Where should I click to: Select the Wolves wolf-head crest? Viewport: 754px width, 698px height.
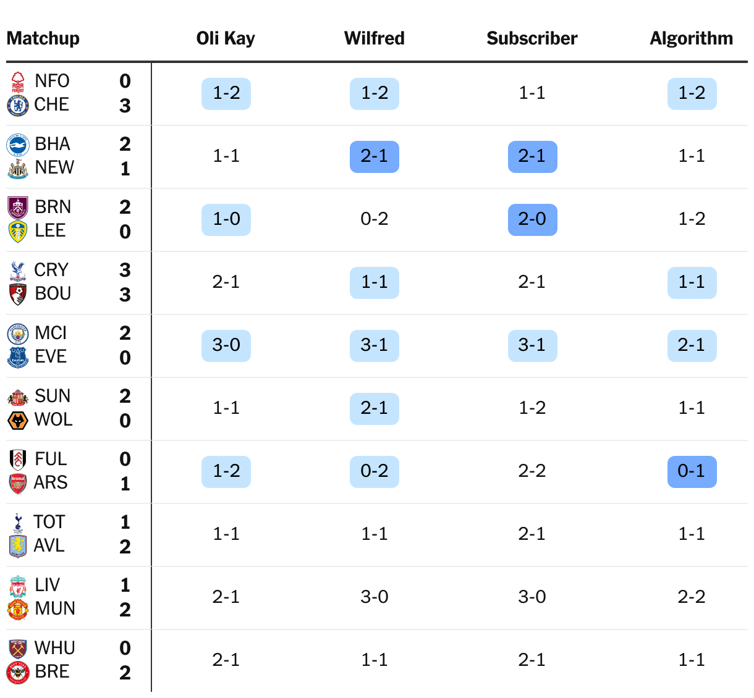(x=18, y=421)
